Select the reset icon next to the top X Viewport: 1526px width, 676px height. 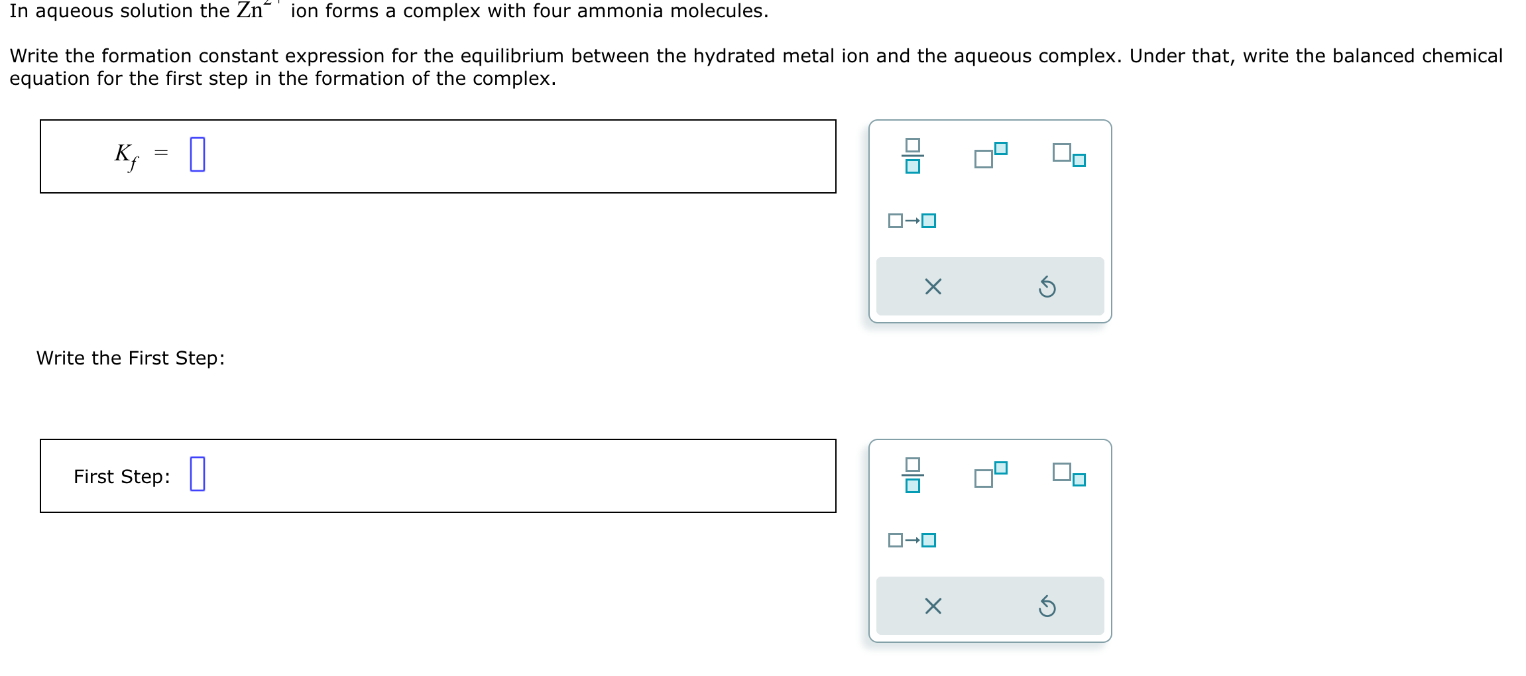pos(1047,286)
